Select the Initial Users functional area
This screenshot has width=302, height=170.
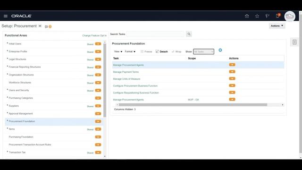pyautogui.click(x=15, y=44)
